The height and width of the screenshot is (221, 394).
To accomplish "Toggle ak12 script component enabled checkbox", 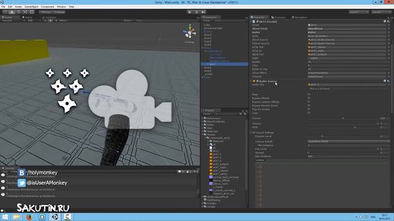I will click(x=257, y=21).
